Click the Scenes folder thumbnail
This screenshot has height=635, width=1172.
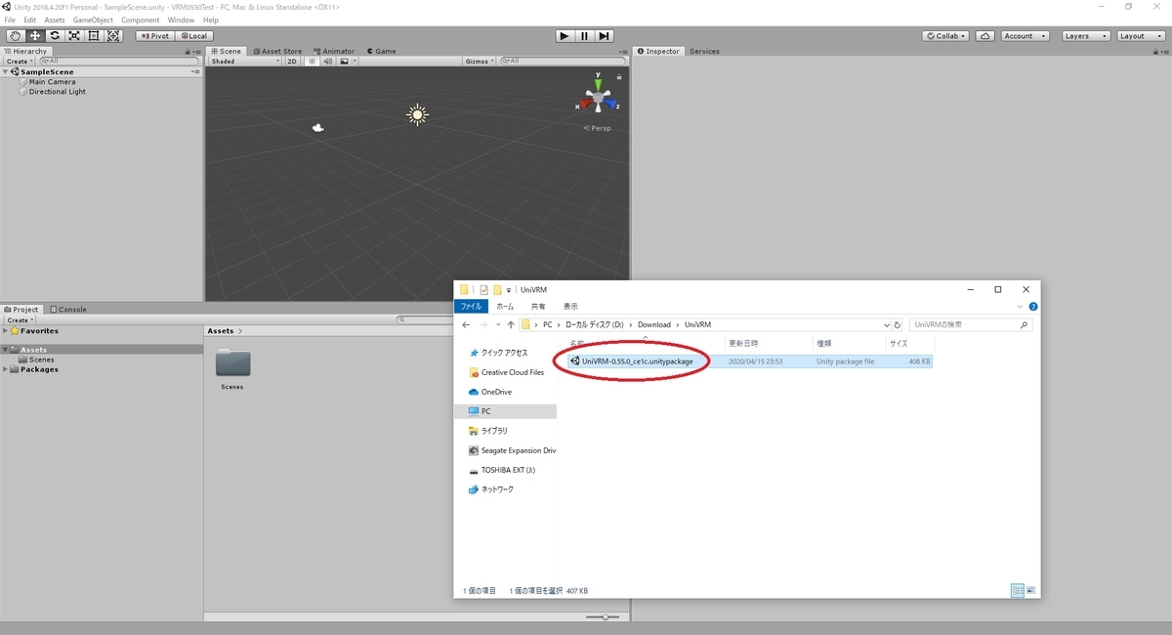click(232, 362)
